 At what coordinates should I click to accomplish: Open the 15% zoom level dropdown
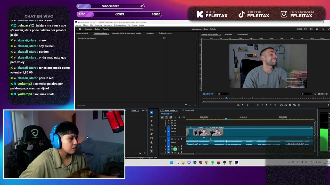223,94
